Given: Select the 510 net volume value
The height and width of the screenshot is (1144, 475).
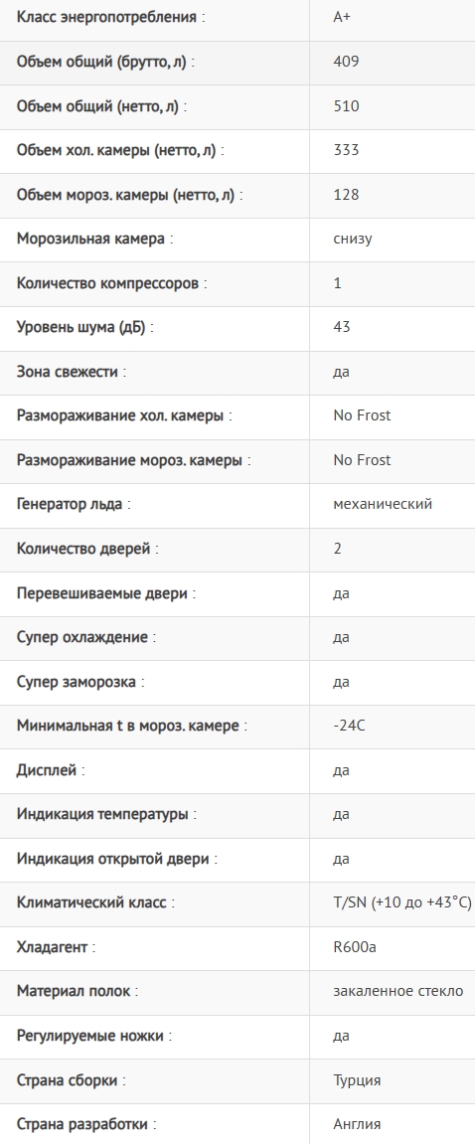Looking at the screenshot, I should coord(346,105).
